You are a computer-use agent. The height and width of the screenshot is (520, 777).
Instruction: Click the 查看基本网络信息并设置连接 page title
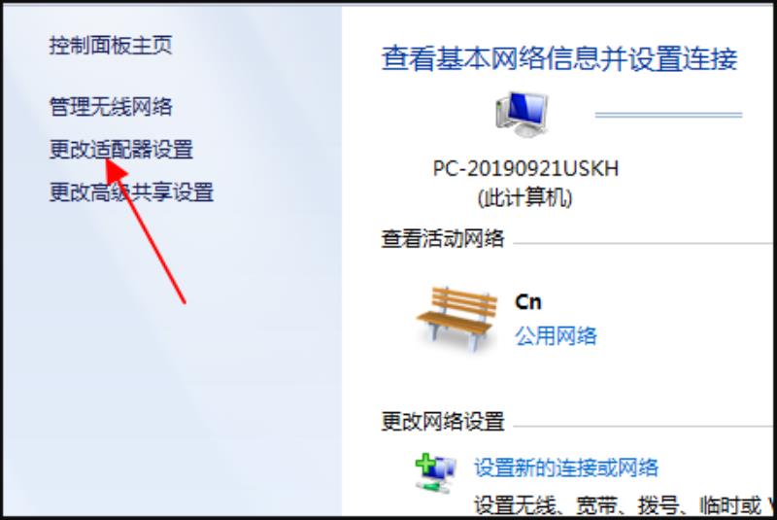(x=559, y=59)
